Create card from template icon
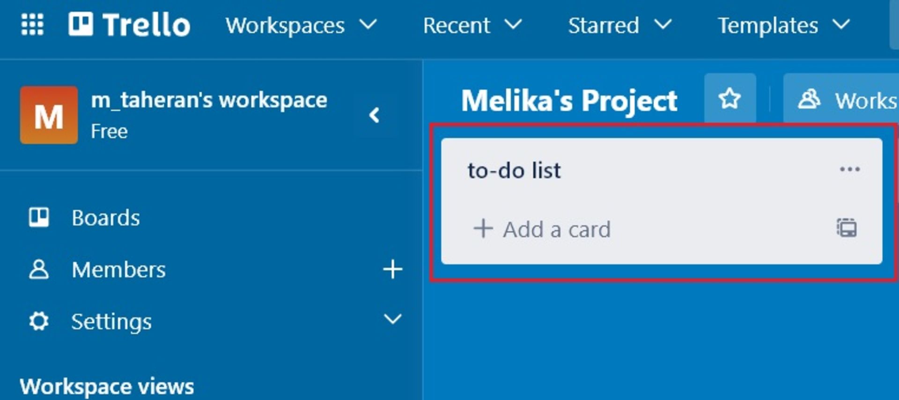The image size is (899, 400). [x=847, y=228]
